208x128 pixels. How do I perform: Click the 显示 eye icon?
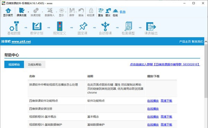click(x=61, y=11)
